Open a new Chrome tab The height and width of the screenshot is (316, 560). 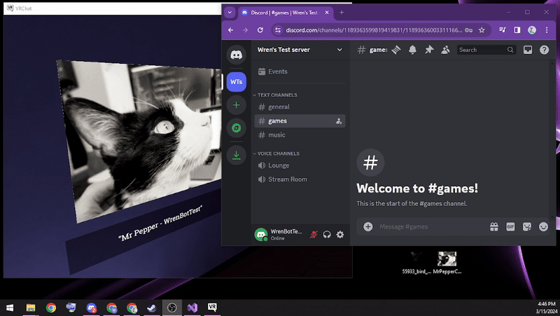coord(342,13)
